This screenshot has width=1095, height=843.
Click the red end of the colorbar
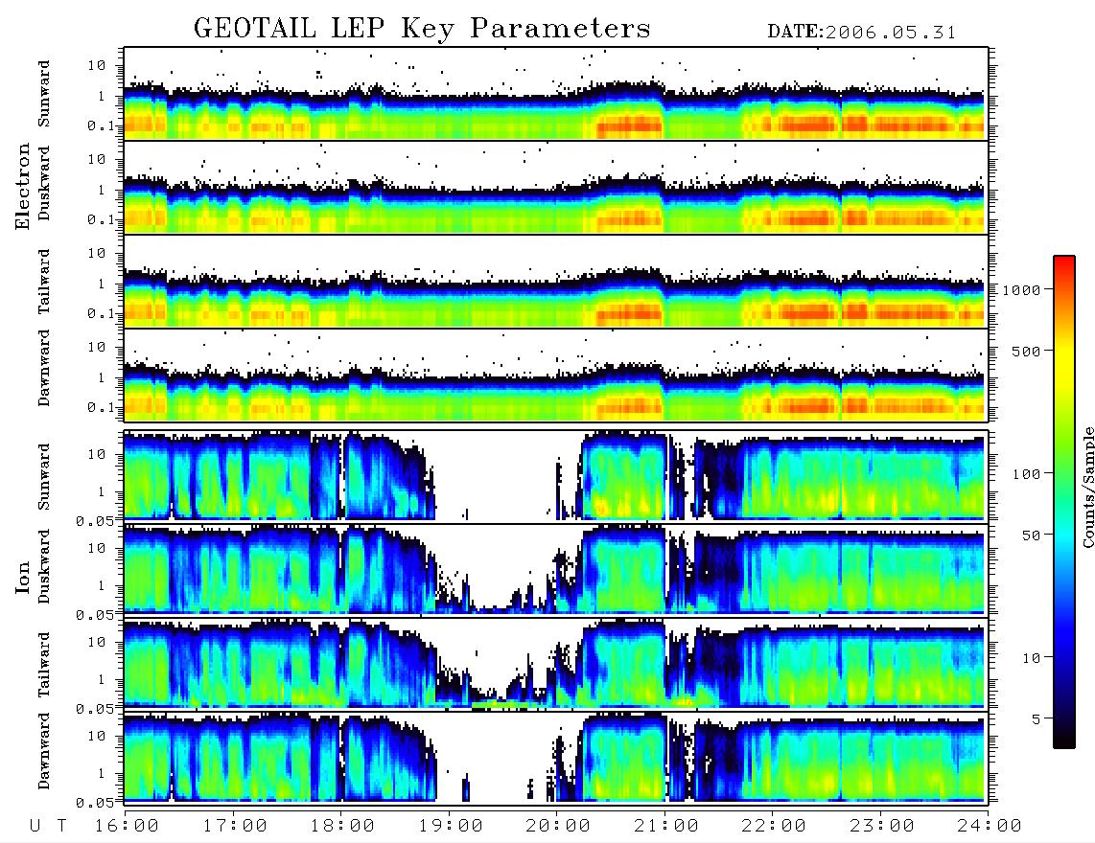pyautogui.click(x=1064, y=263)
